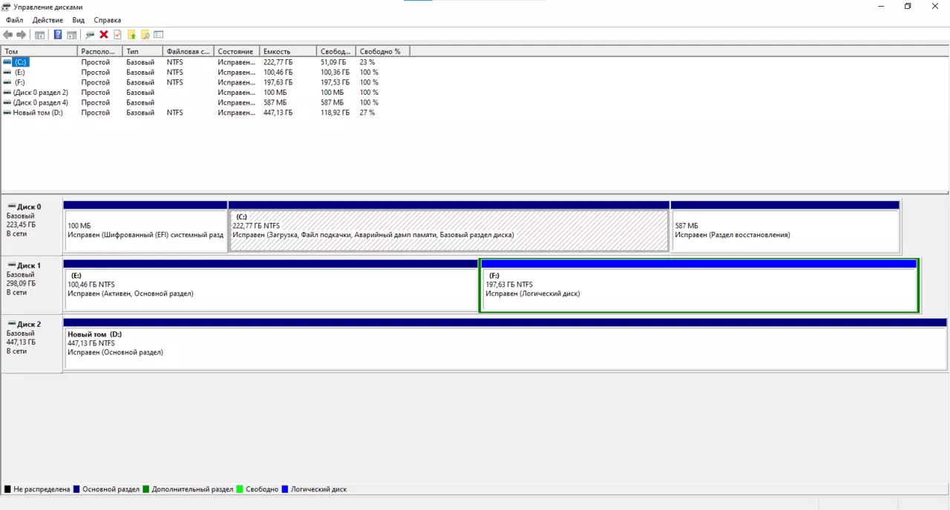Toggle the action pane toolbar icon
This screenshot has height=510, width=950.
[x=72, y=35]
